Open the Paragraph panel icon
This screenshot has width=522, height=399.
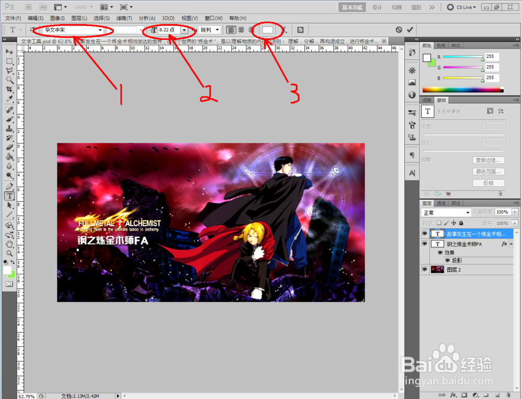click(412, 155)
